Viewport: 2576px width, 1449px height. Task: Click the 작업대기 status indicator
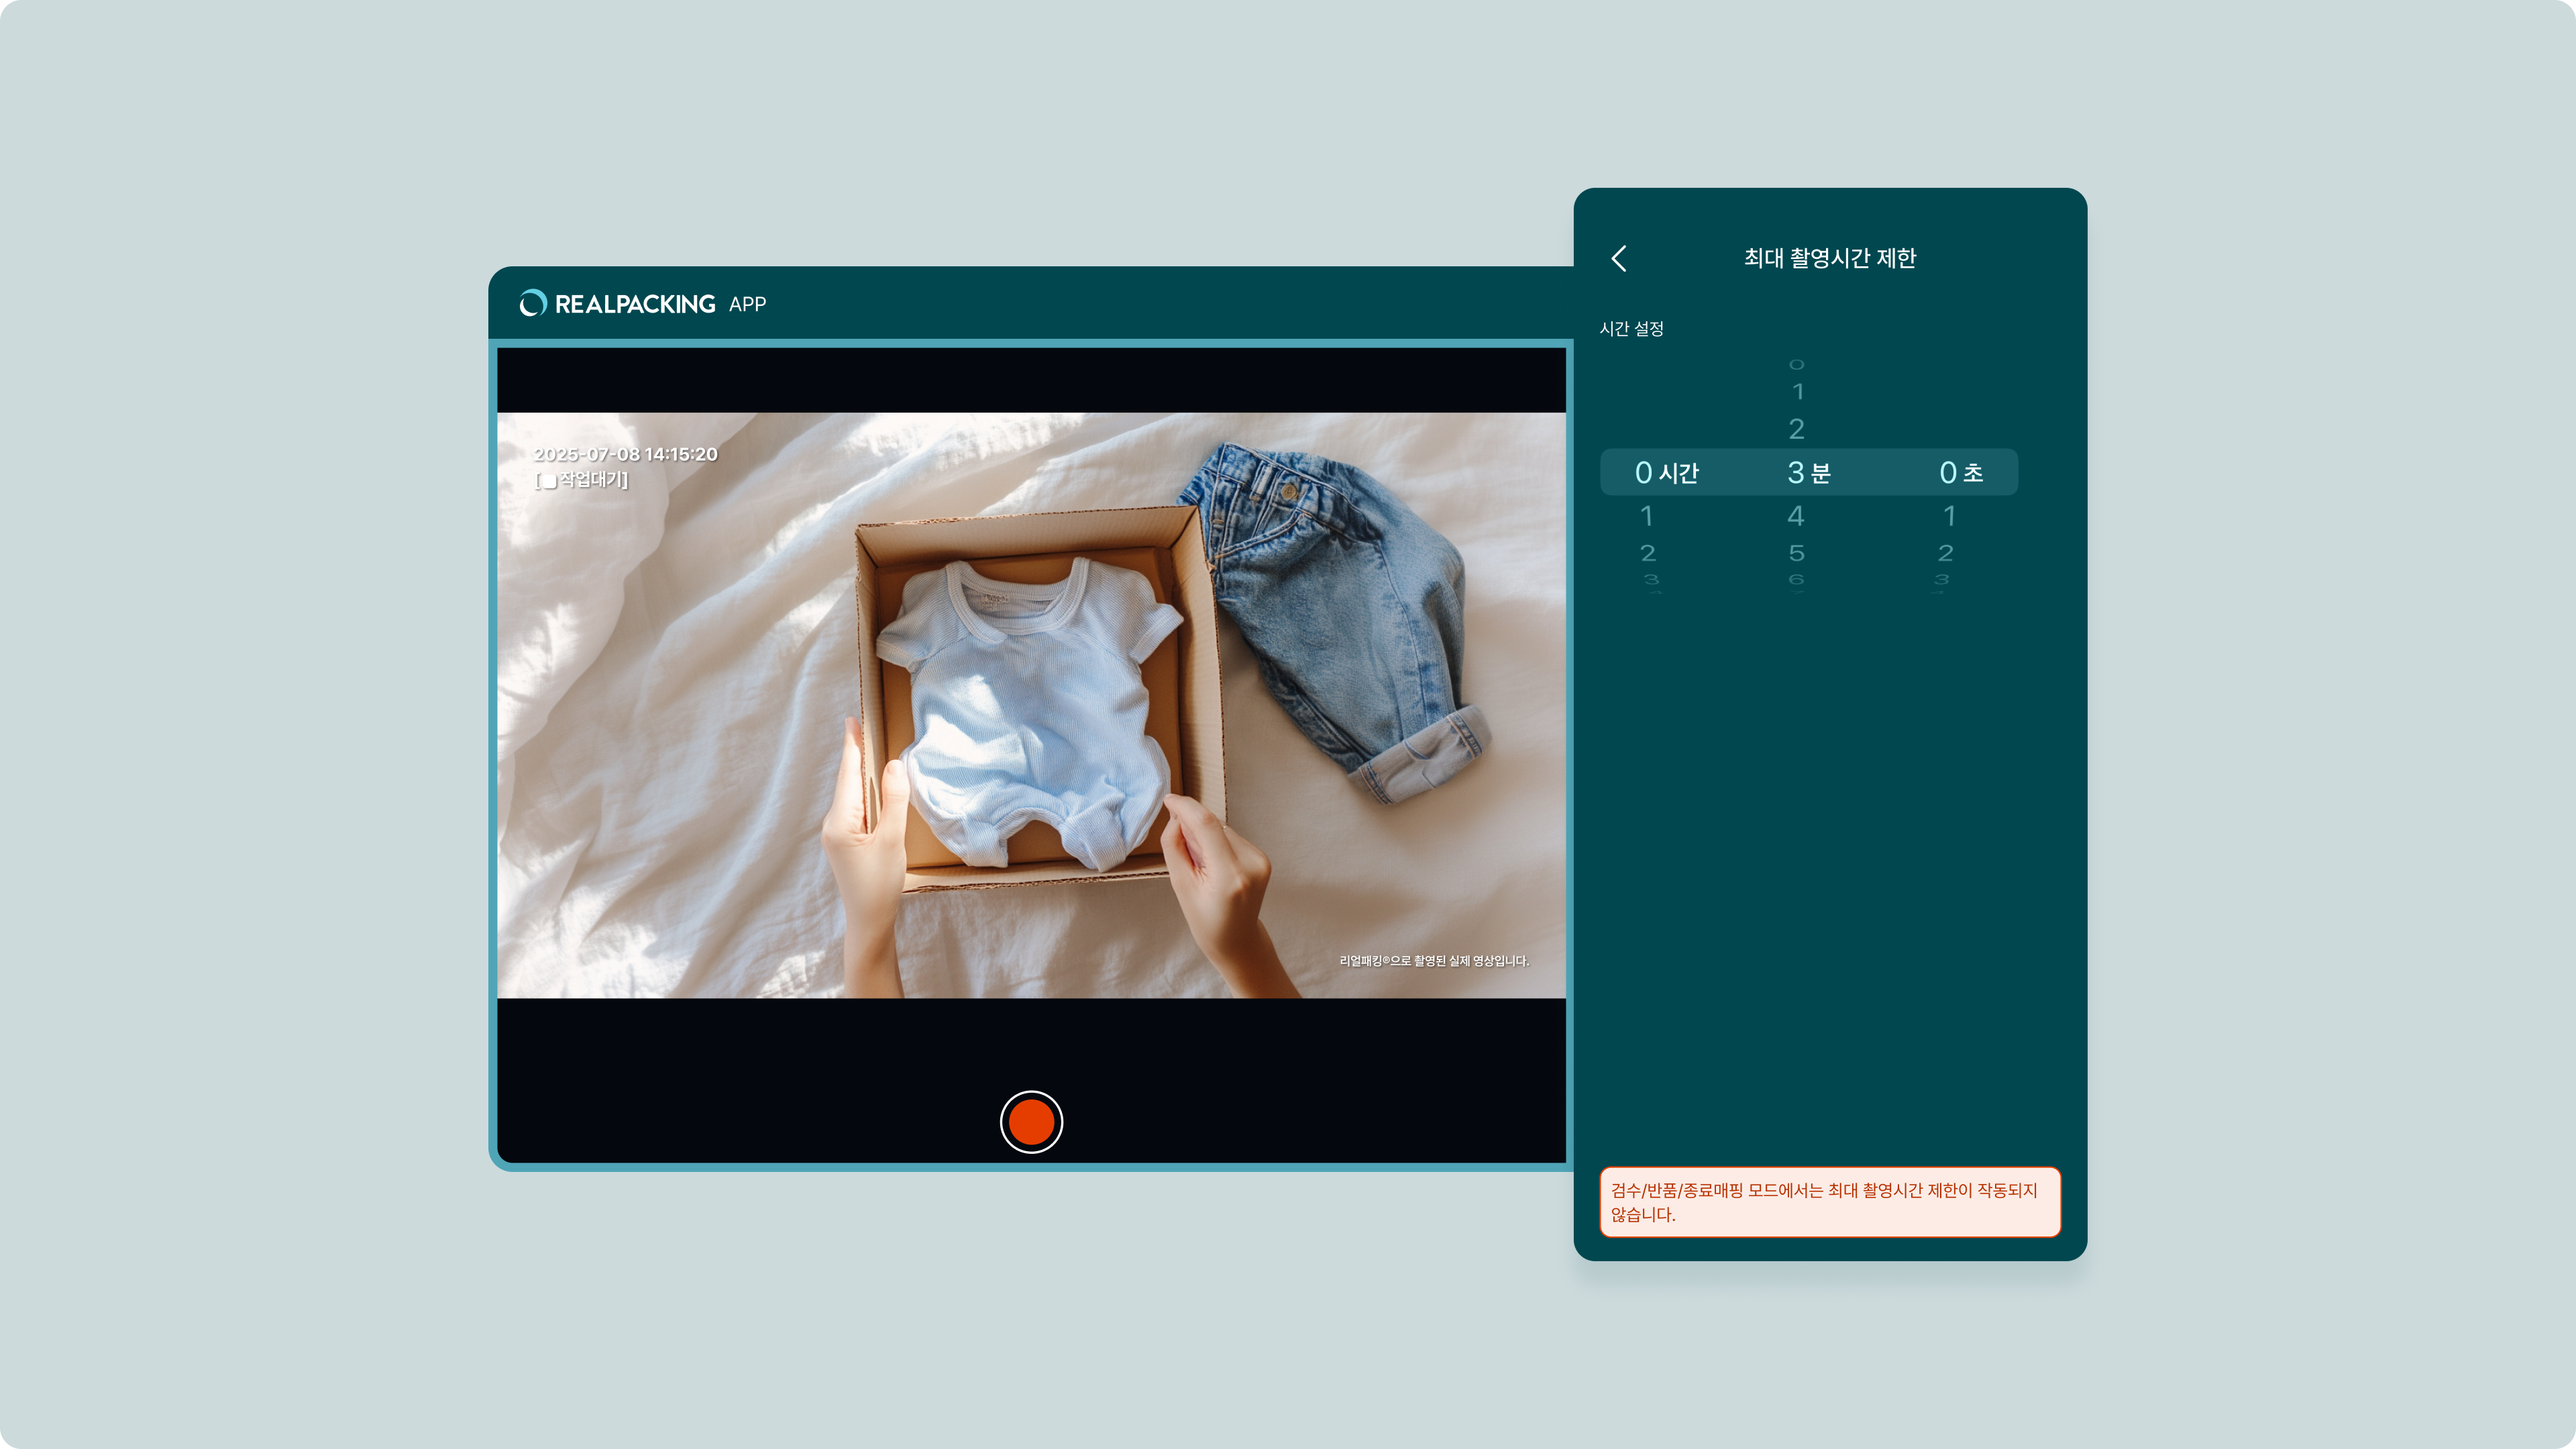click(x=581, y=480)
